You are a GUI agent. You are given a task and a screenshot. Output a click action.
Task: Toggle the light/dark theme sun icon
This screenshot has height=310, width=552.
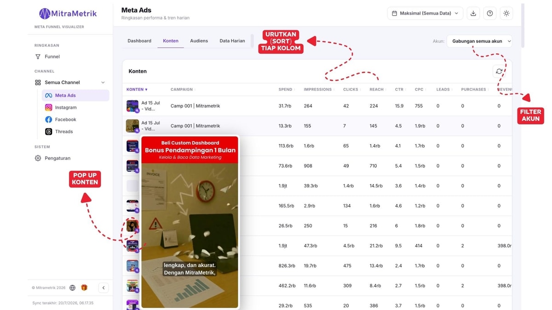pyautogui.click(x=506, y=13)
